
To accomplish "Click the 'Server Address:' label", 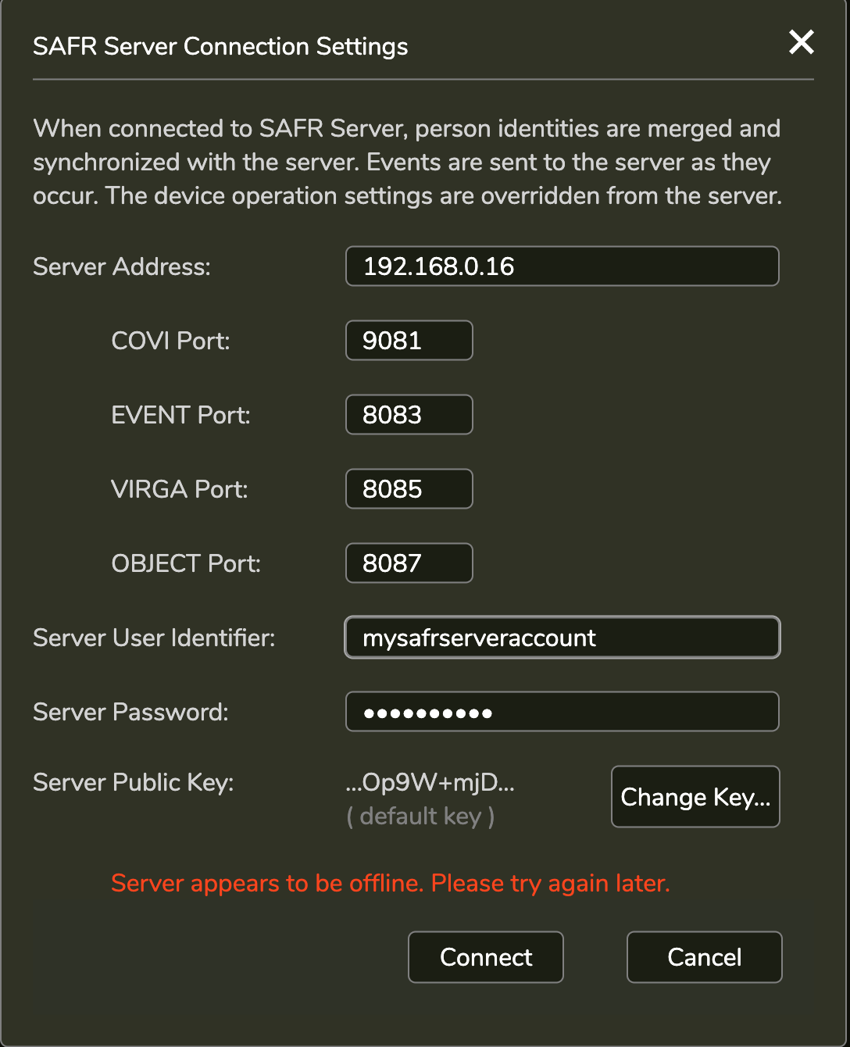I will 122,266.
